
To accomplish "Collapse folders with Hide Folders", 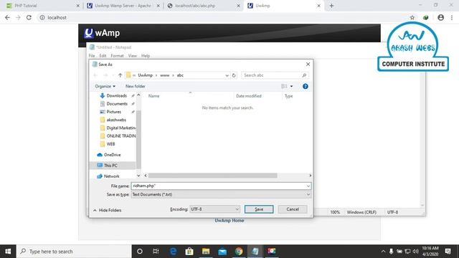I will (x=108, y=210).
